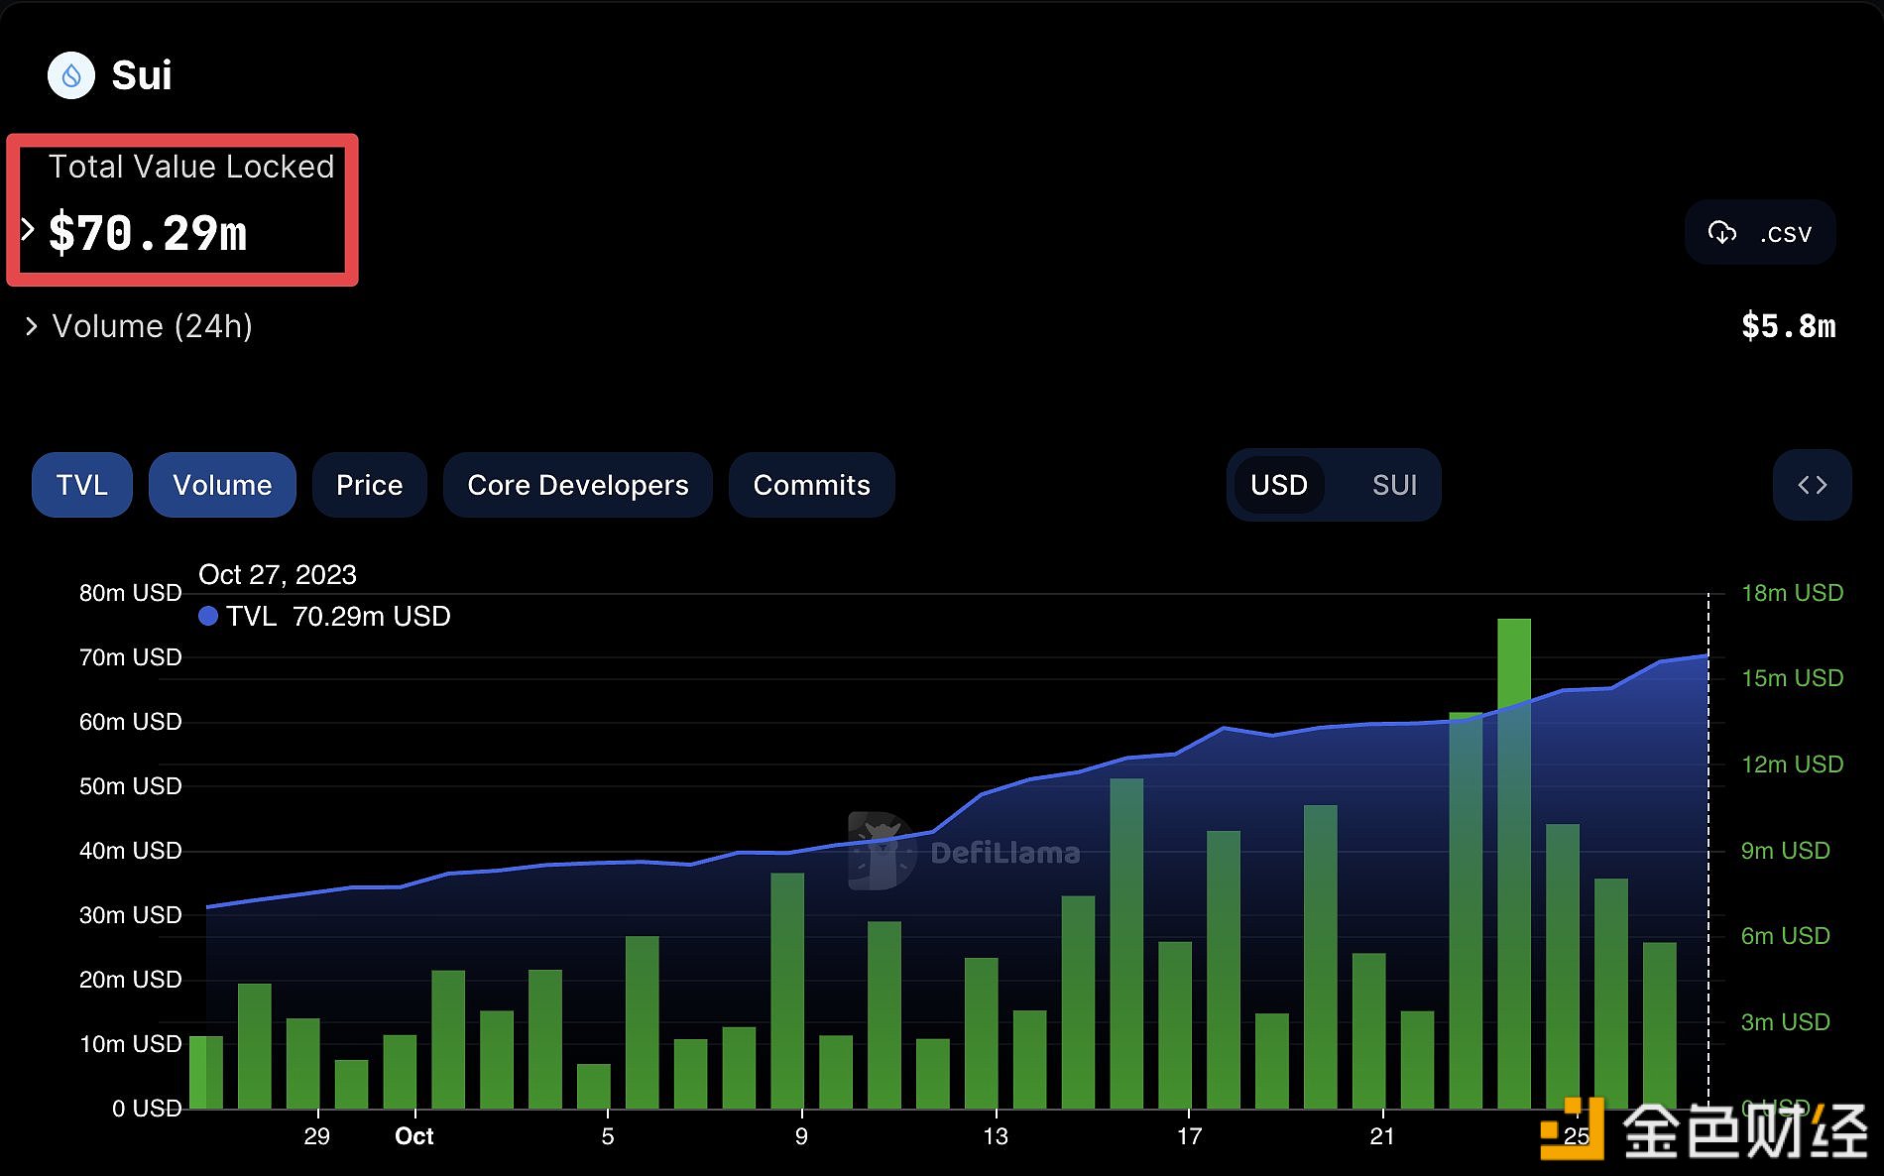Toggle the TVL chart series
Screen dimensions: 1884x1176
tap(82, 485)
